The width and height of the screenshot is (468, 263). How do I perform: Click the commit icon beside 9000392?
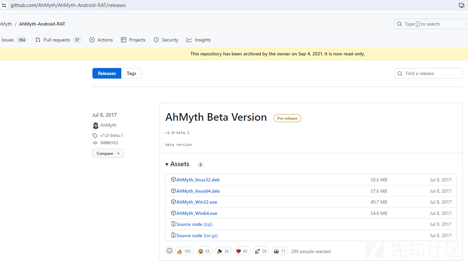pos(95,143)
